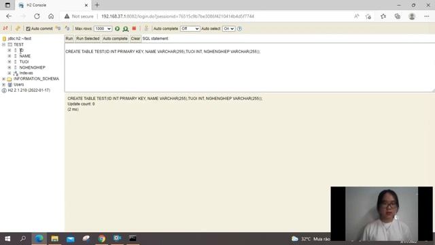435x245 pixels.
Task: Click the weather widget showing 32°C
Action: [311, 239]
